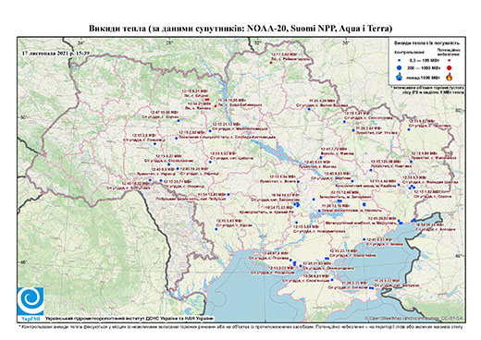Select the orange flame legend icon
481x340 pixels.
pos(450,77)
